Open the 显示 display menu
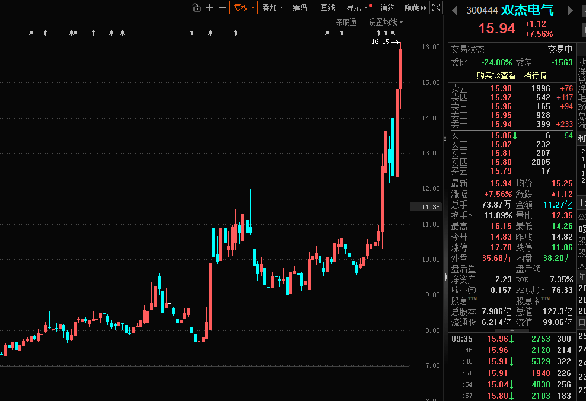This screenshot has height=401, width=586. click(358, 7)
